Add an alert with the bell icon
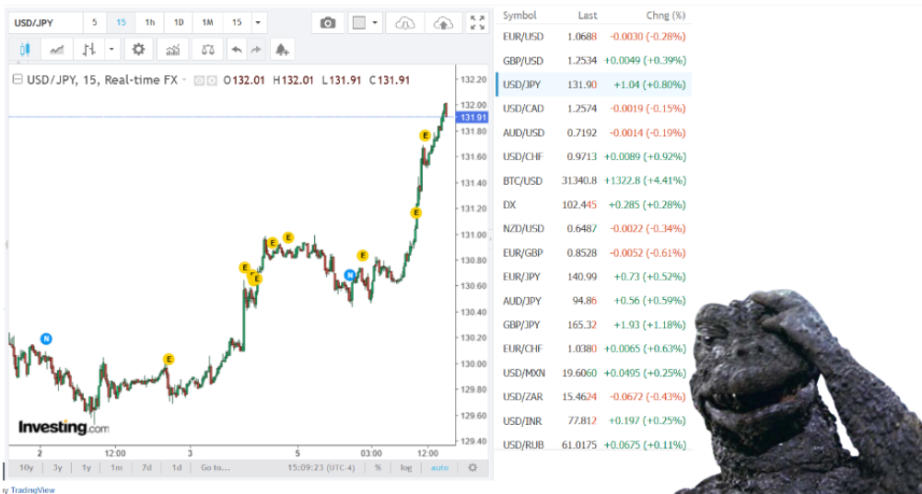Screen dimensions: 922x494 pyautogui.click(x=282, y=50)
